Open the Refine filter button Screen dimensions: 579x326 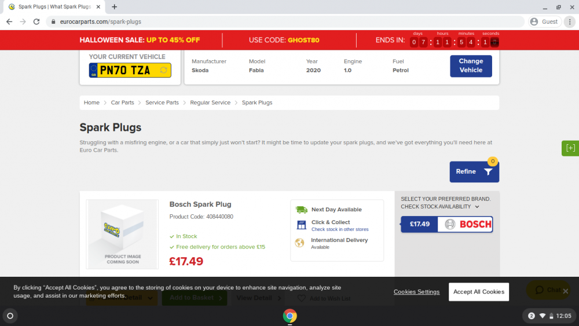(x=474, y=171)
